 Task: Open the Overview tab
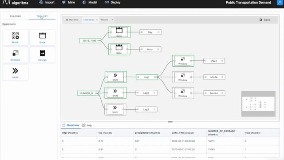click(71, 125)
